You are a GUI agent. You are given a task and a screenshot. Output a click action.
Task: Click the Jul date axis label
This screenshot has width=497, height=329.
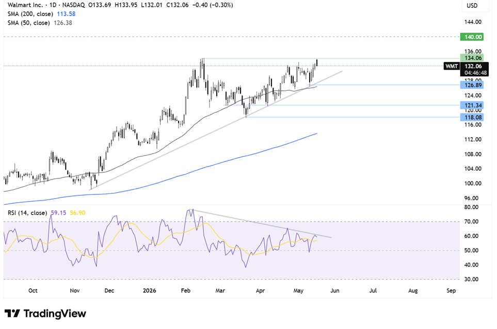tap(373, 290)
